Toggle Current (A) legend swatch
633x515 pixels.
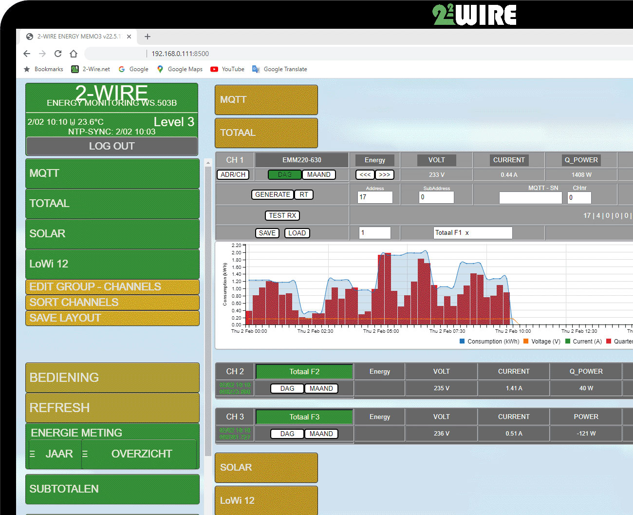click(568, 342)
